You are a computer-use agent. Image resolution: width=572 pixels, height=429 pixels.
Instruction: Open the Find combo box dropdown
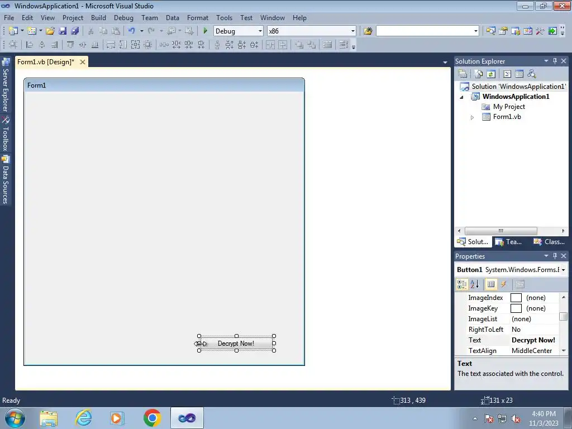click(x=476, y=31)
